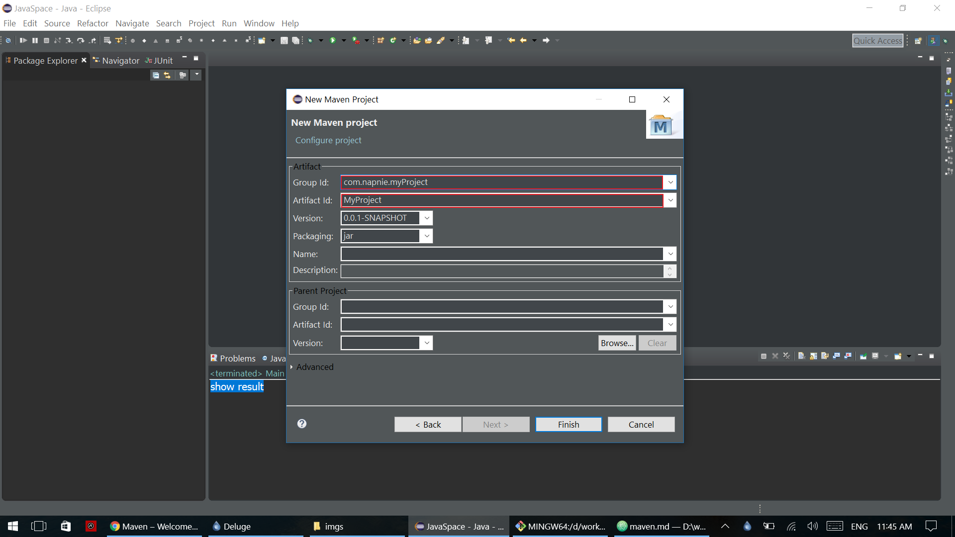955x537 pixels.
Task: Click the Finish button
Action: click(569, 425)
